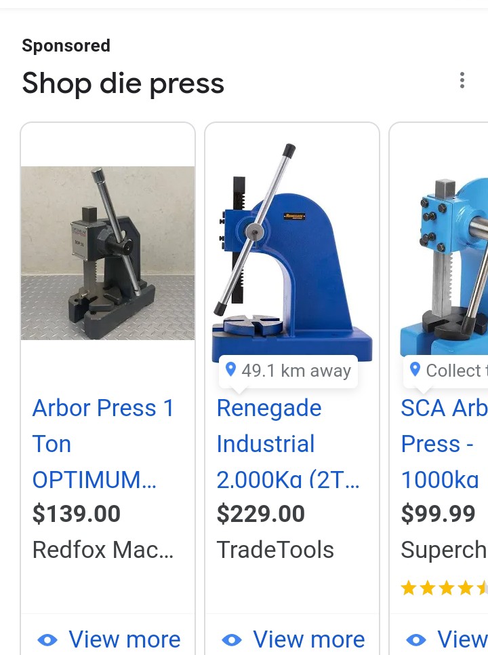The image size is (488, 655).
Task: Click the $229.00 price of Renegade press
Action: tap(261, 513)
